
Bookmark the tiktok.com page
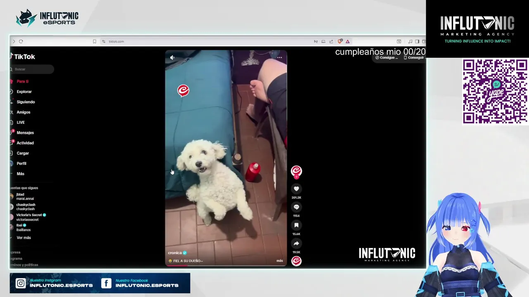95,41
